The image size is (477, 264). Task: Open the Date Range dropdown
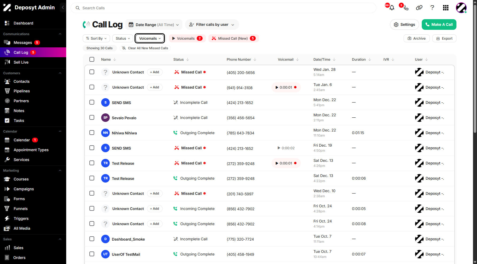tap(154, 25)
